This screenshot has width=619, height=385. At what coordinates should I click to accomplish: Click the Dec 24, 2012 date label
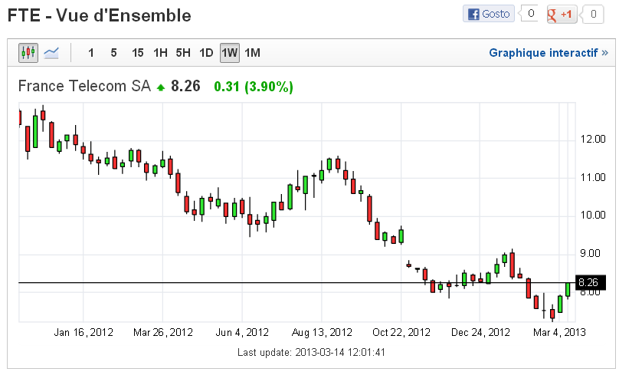pyautogui.click(x=480, y=332)
